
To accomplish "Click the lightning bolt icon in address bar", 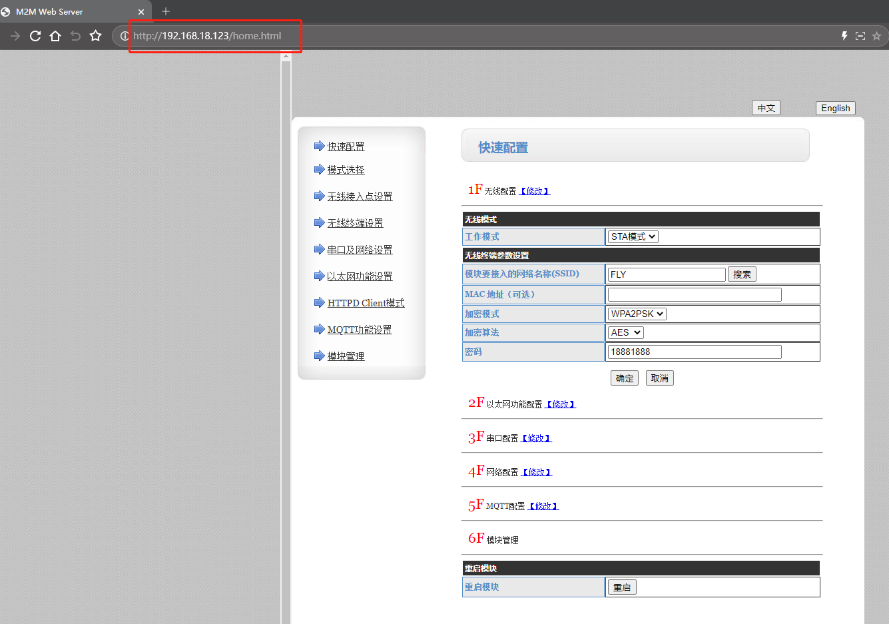I will (x=844, y=36).
